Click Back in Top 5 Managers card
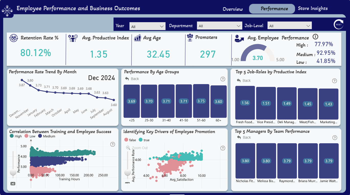This screenshot has height=195, width=350. point(244,137)
